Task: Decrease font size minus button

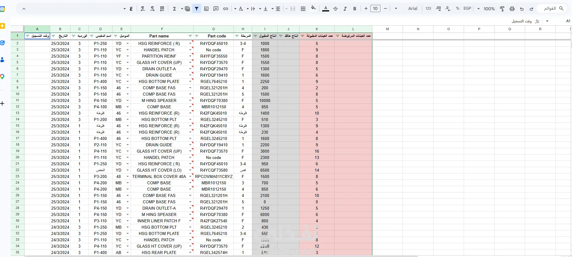Action: [x=385, y=8]
